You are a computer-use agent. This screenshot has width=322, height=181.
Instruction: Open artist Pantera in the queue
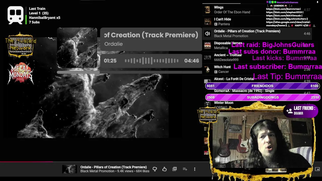(224, 24)
